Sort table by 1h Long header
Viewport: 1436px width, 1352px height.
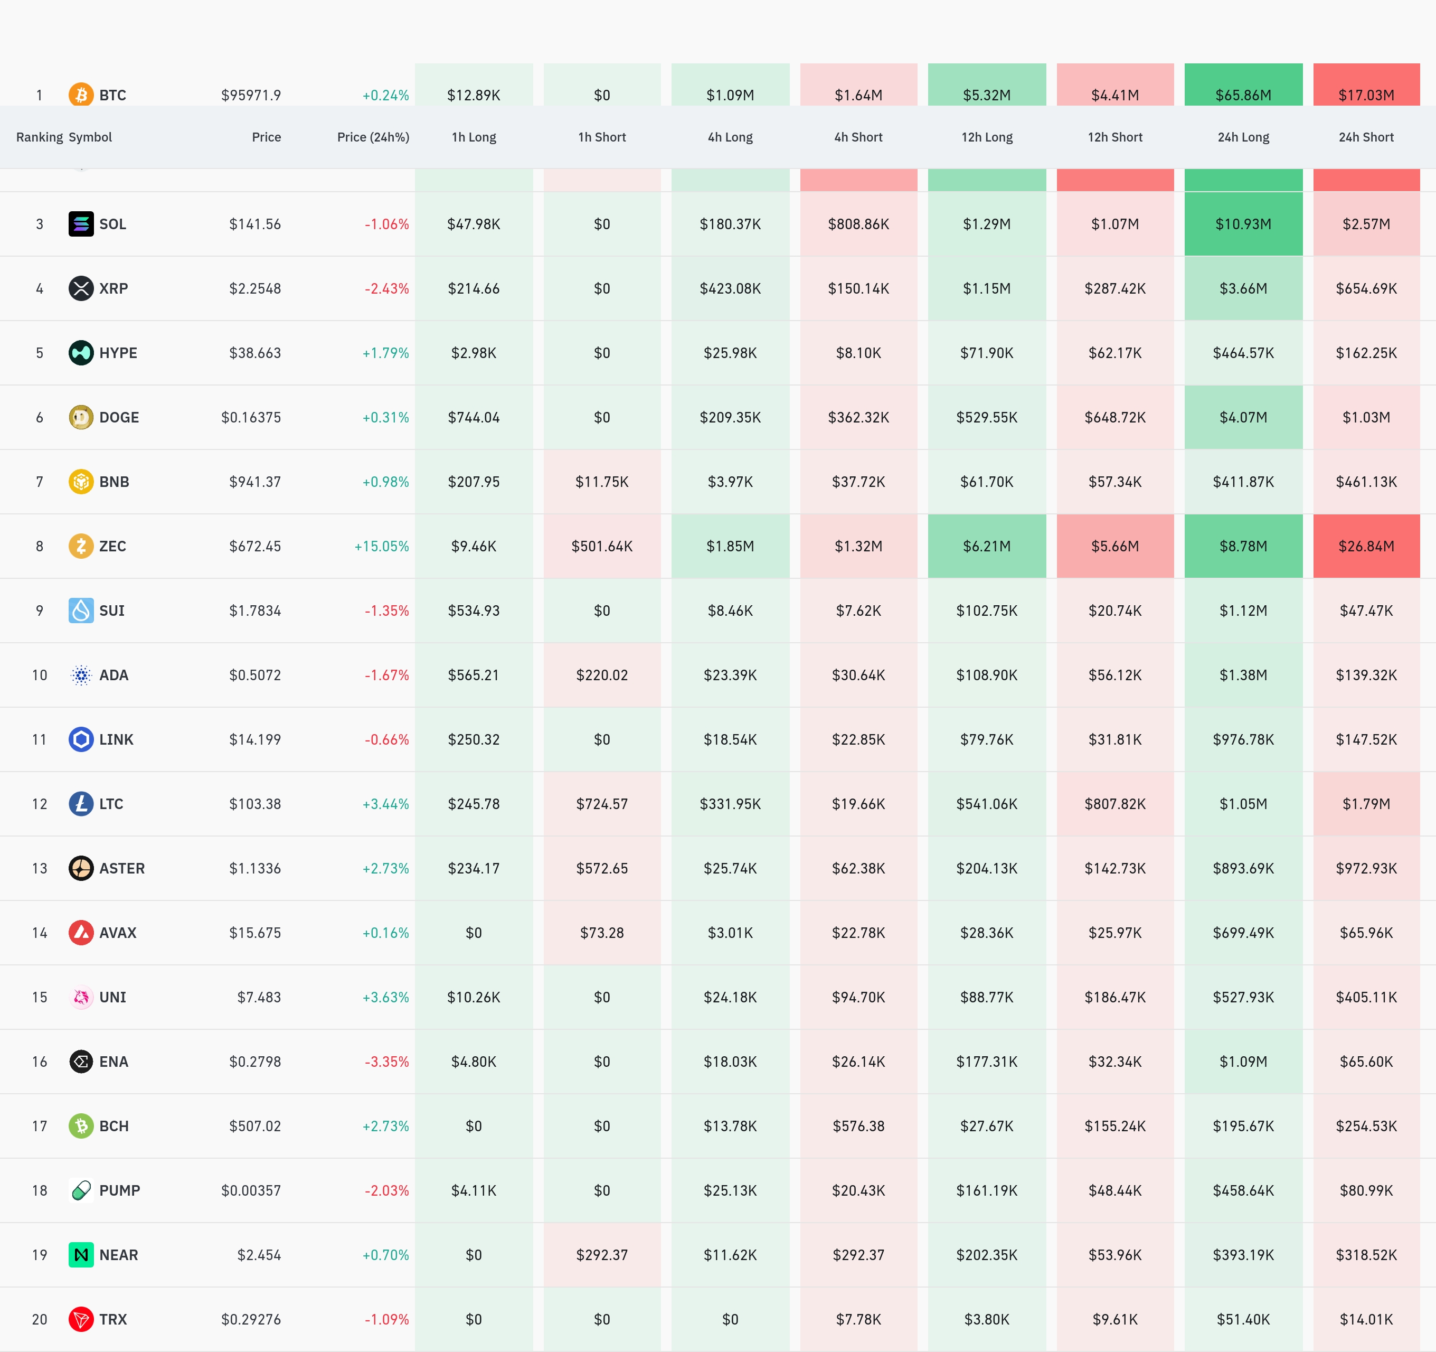[x=473, y=137]
